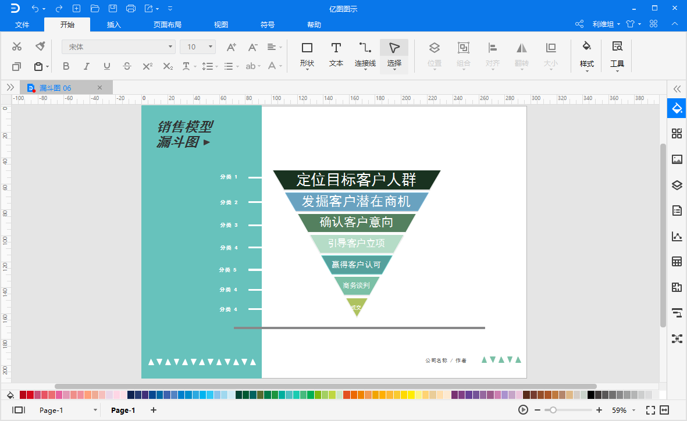This screenshot has height=421, width=687.
Task: Pick the black color swatch in palette
Action: (x=590, y=395)
